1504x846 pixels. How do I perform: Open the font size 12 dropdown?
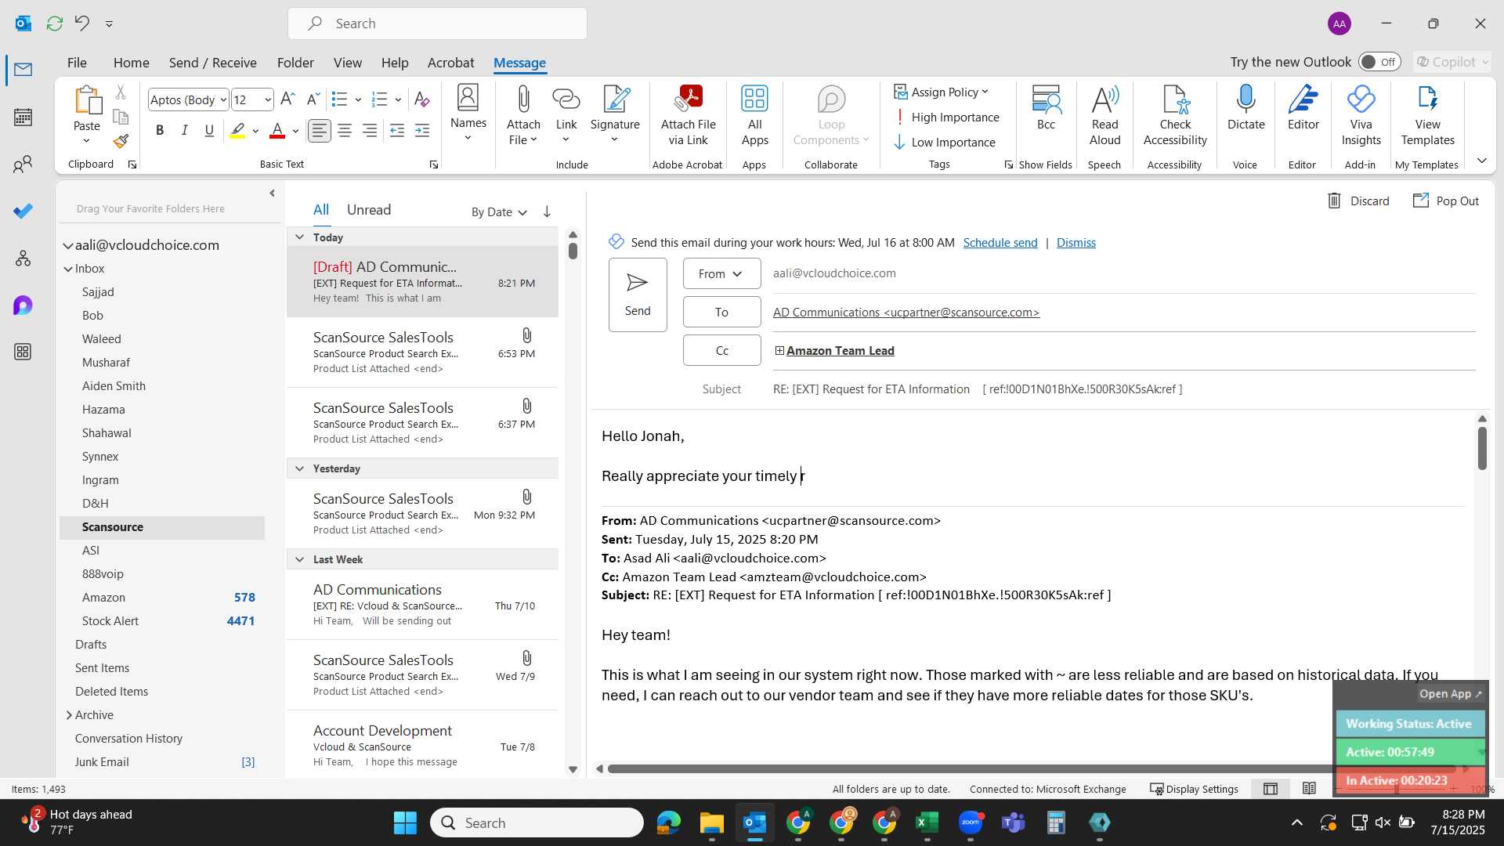267,99
